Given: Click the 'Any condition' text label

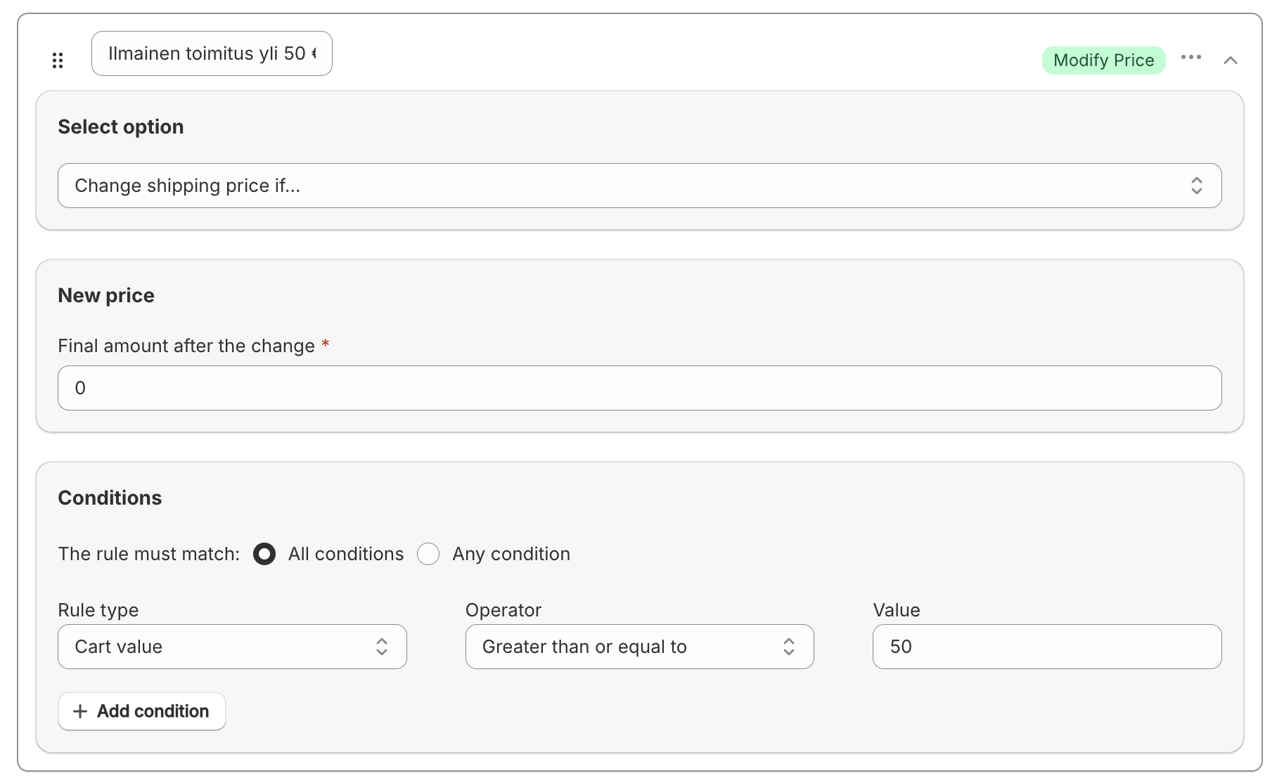Looking at the screenshot, I should 511,554.
